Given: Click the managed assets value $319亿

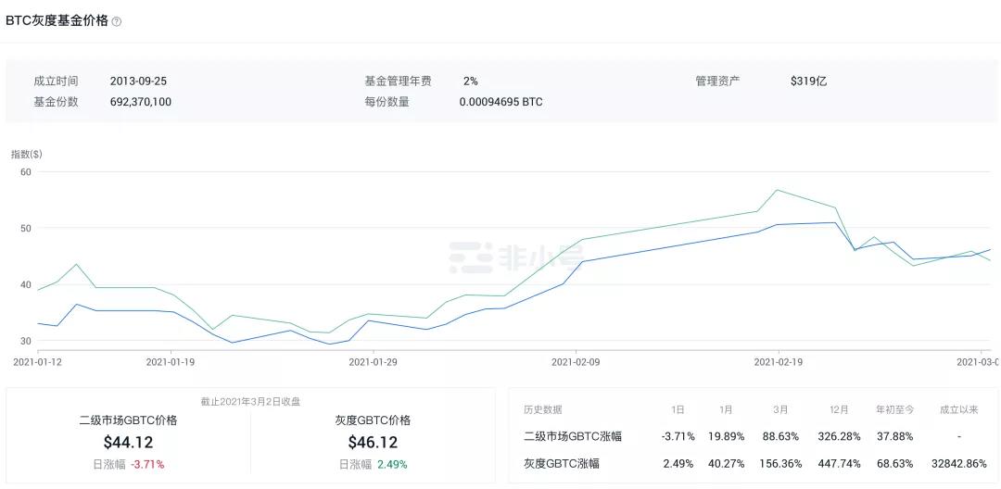Looking at the screenshot, I should (x=809, y=81).
